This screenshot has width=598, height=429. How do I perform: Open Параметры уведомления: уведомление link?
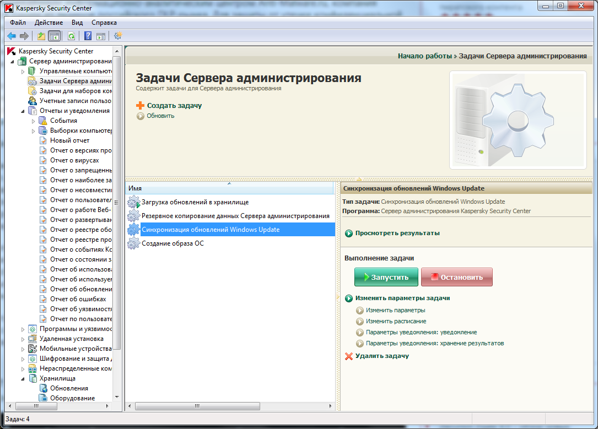pyautogui.click(x=422, y=332)
